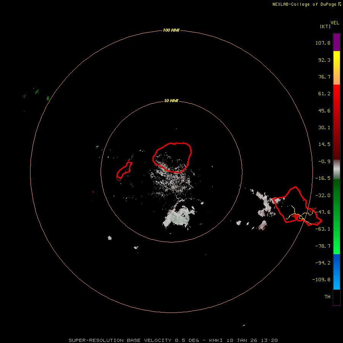Click the -16.5 legend value

323,178
